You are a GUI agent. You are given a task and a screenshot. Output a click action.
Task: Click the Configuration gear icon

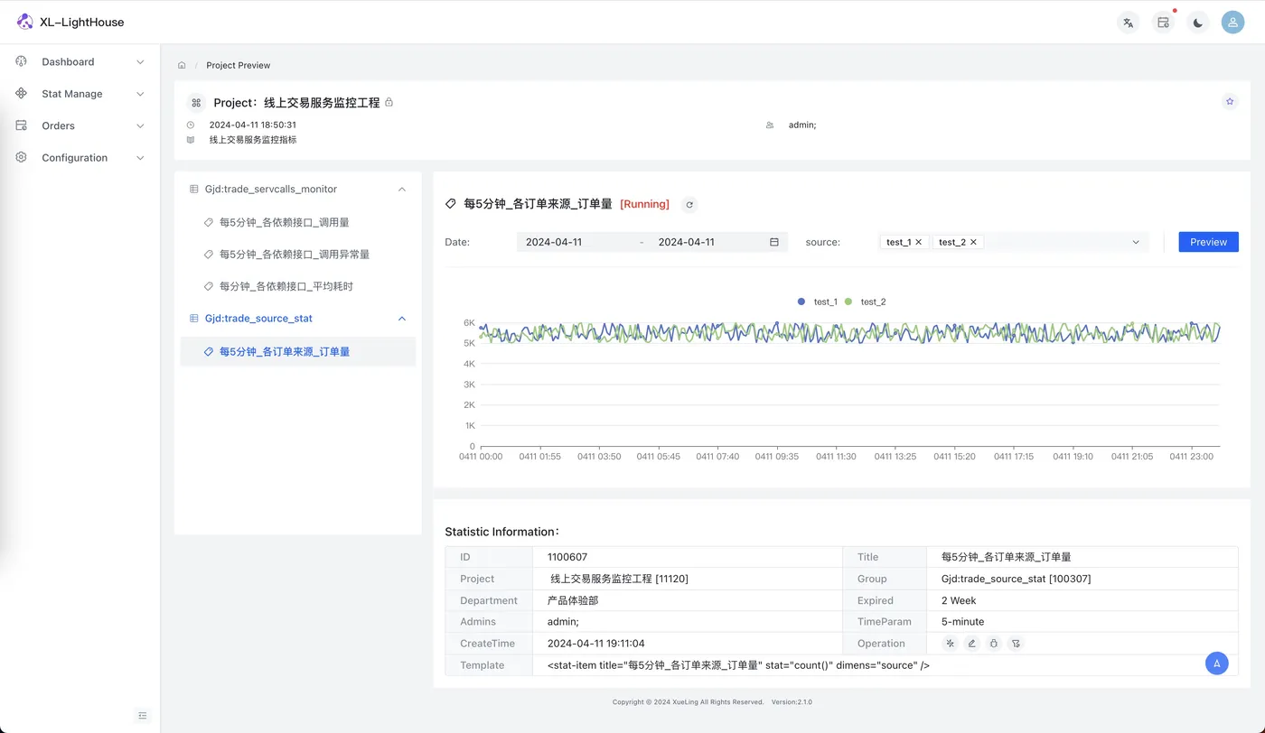point(22,157)
